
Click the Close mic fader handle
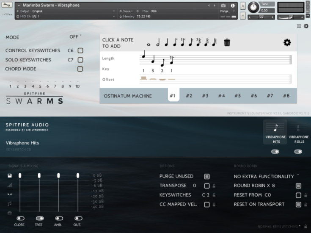(x=20, y=175)
